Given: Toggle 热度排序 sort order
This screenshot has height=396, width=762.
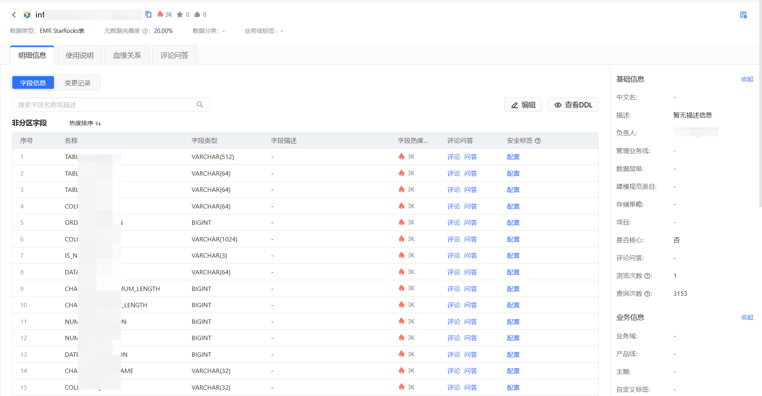Looking at the screenshot, I should (x=85, y=123).
